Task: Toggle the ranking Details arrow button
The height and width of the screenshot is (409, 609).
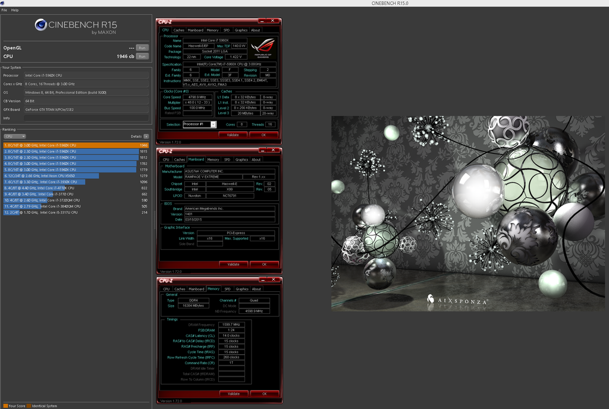Action: click(x=146, y=136)
